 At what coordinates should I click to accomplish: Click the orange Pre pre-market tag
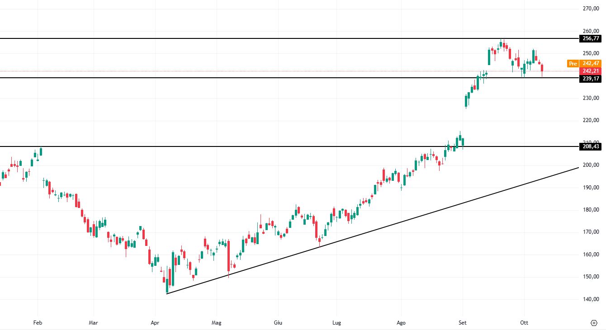pos(573,64)
